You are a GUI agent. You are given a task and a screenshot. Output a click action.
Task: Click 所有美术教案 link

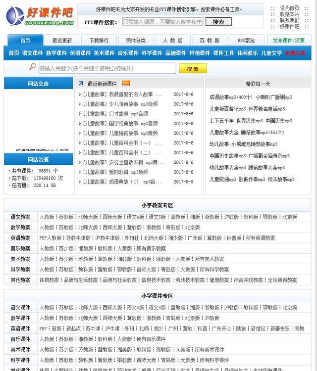[210, 259]
